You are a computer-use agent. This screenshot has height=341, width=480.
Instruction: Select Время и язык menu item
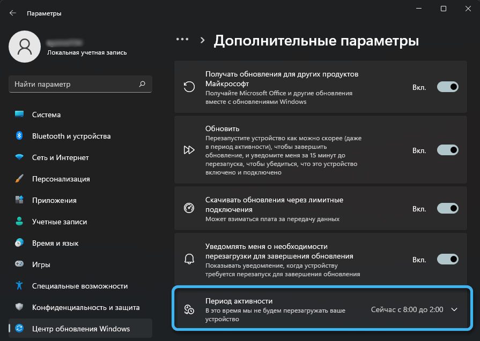click(54, 243)
